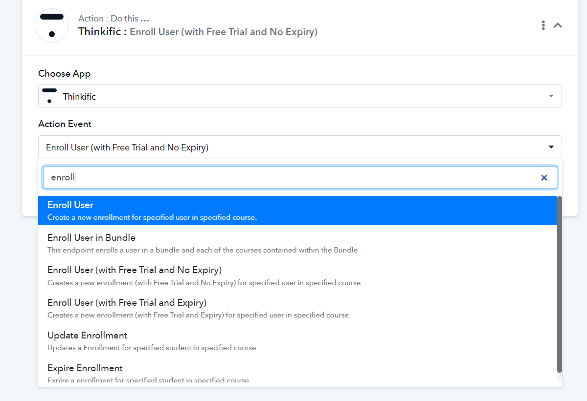The width and height of the screenshot is (587, 401).
Task: Click the Choose App dropdown arrow
Action: [x=551, y=96]
